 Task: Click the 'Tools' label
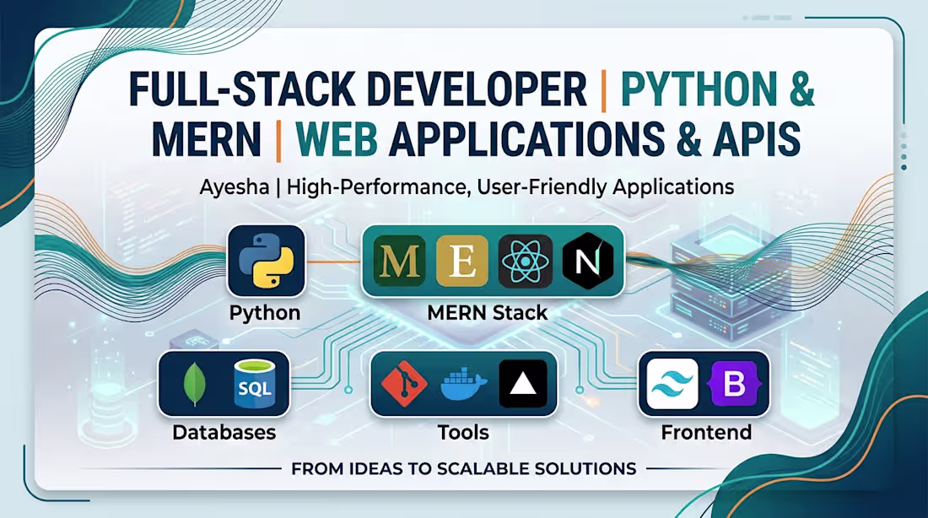(x=463, y=432)
